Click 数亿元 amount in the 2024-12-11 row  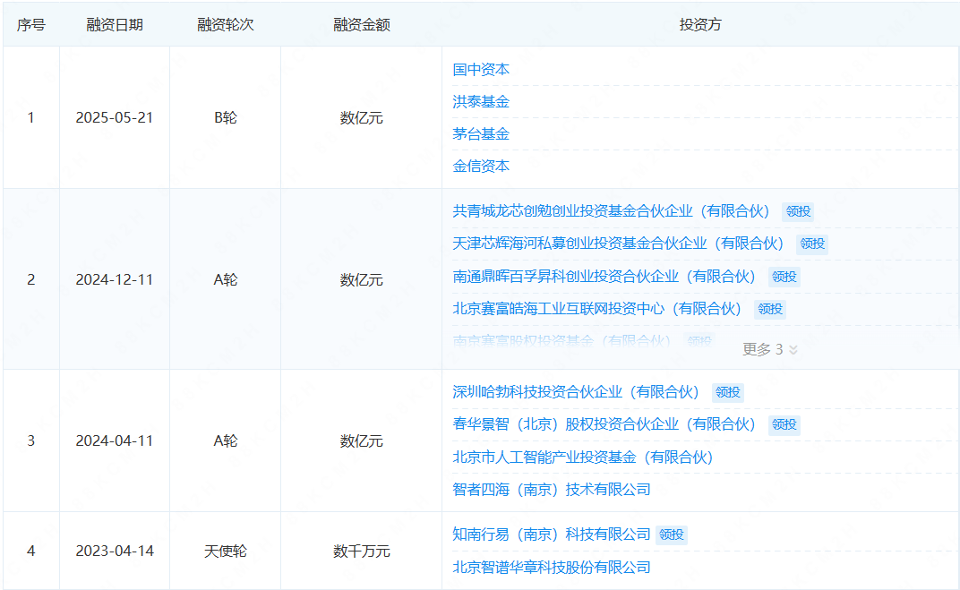(x=361, y=279)
